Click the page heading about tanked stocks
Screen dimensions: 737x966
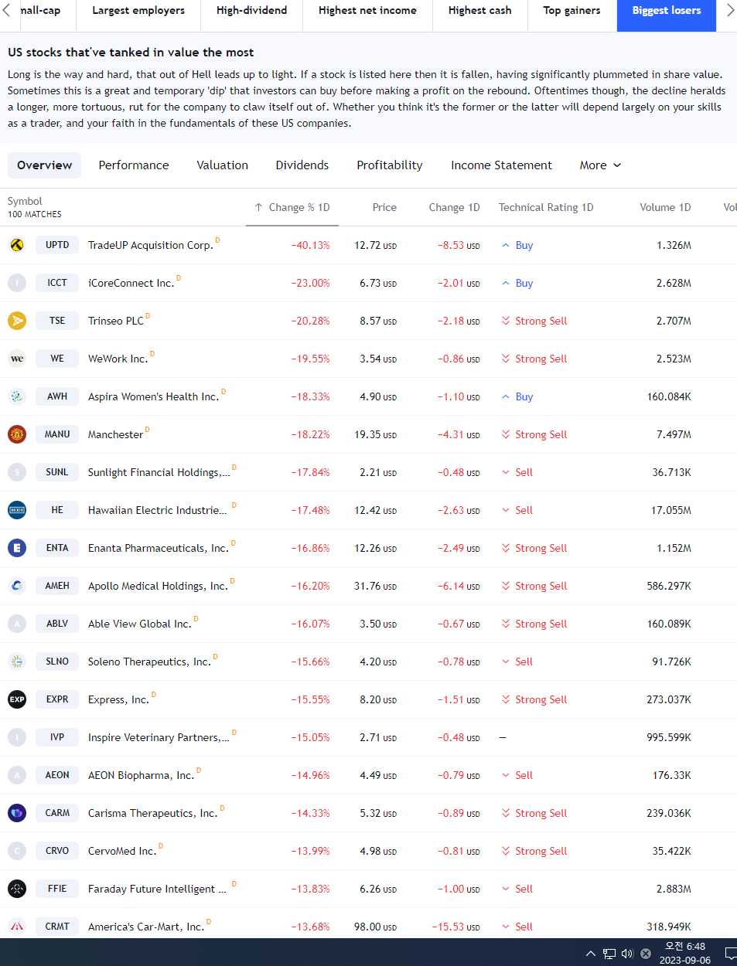(131, 53)
